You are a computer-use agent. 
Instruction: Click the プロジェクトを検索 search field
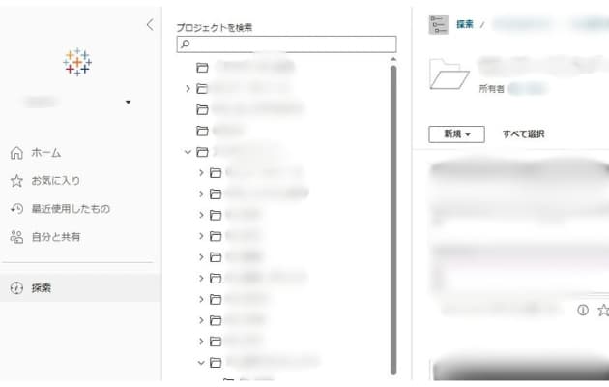(x=287, y=44)
